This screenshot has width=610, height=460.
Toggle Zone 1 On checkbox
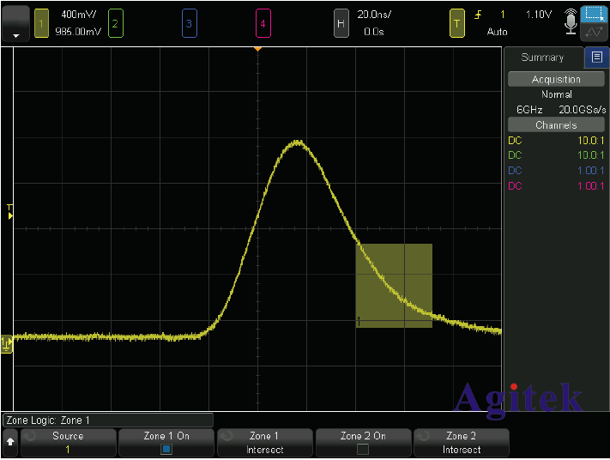(166, 449)
